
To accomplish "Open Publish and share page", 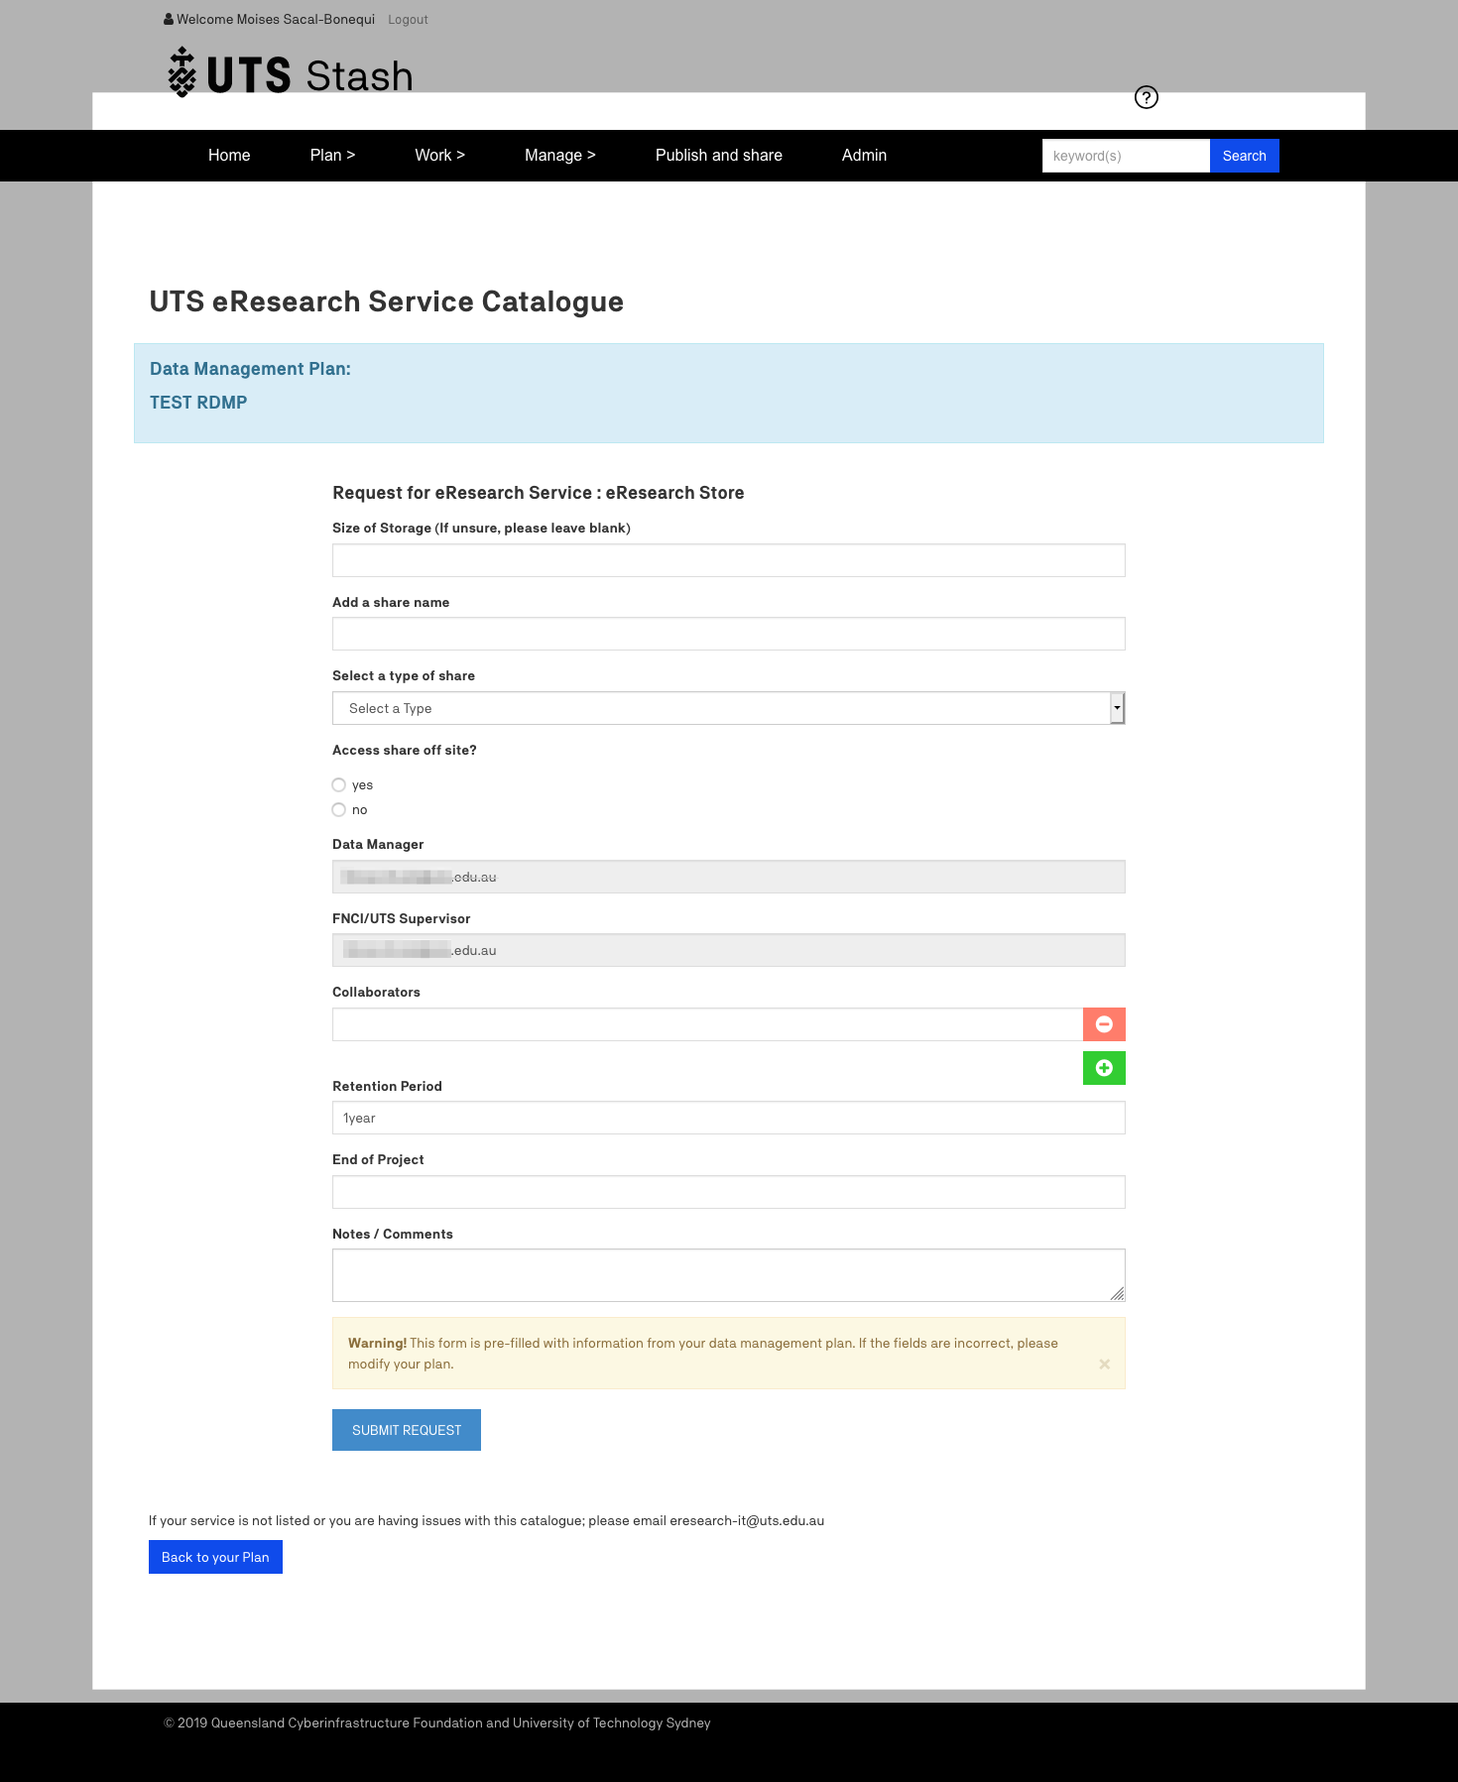I will click(x=718, y=155).
